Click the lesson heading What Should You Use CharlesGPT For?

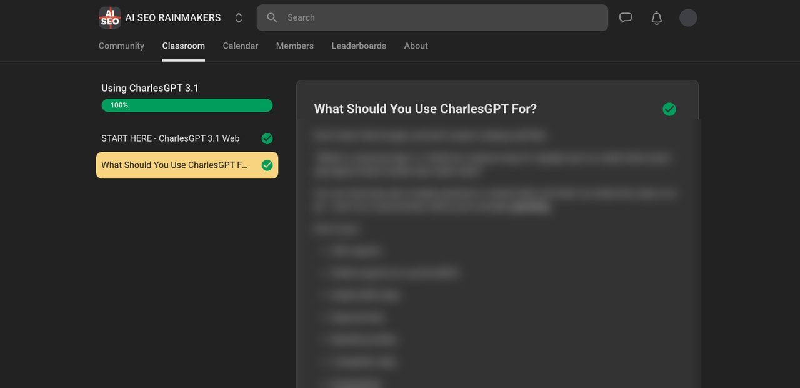(426, 109)
